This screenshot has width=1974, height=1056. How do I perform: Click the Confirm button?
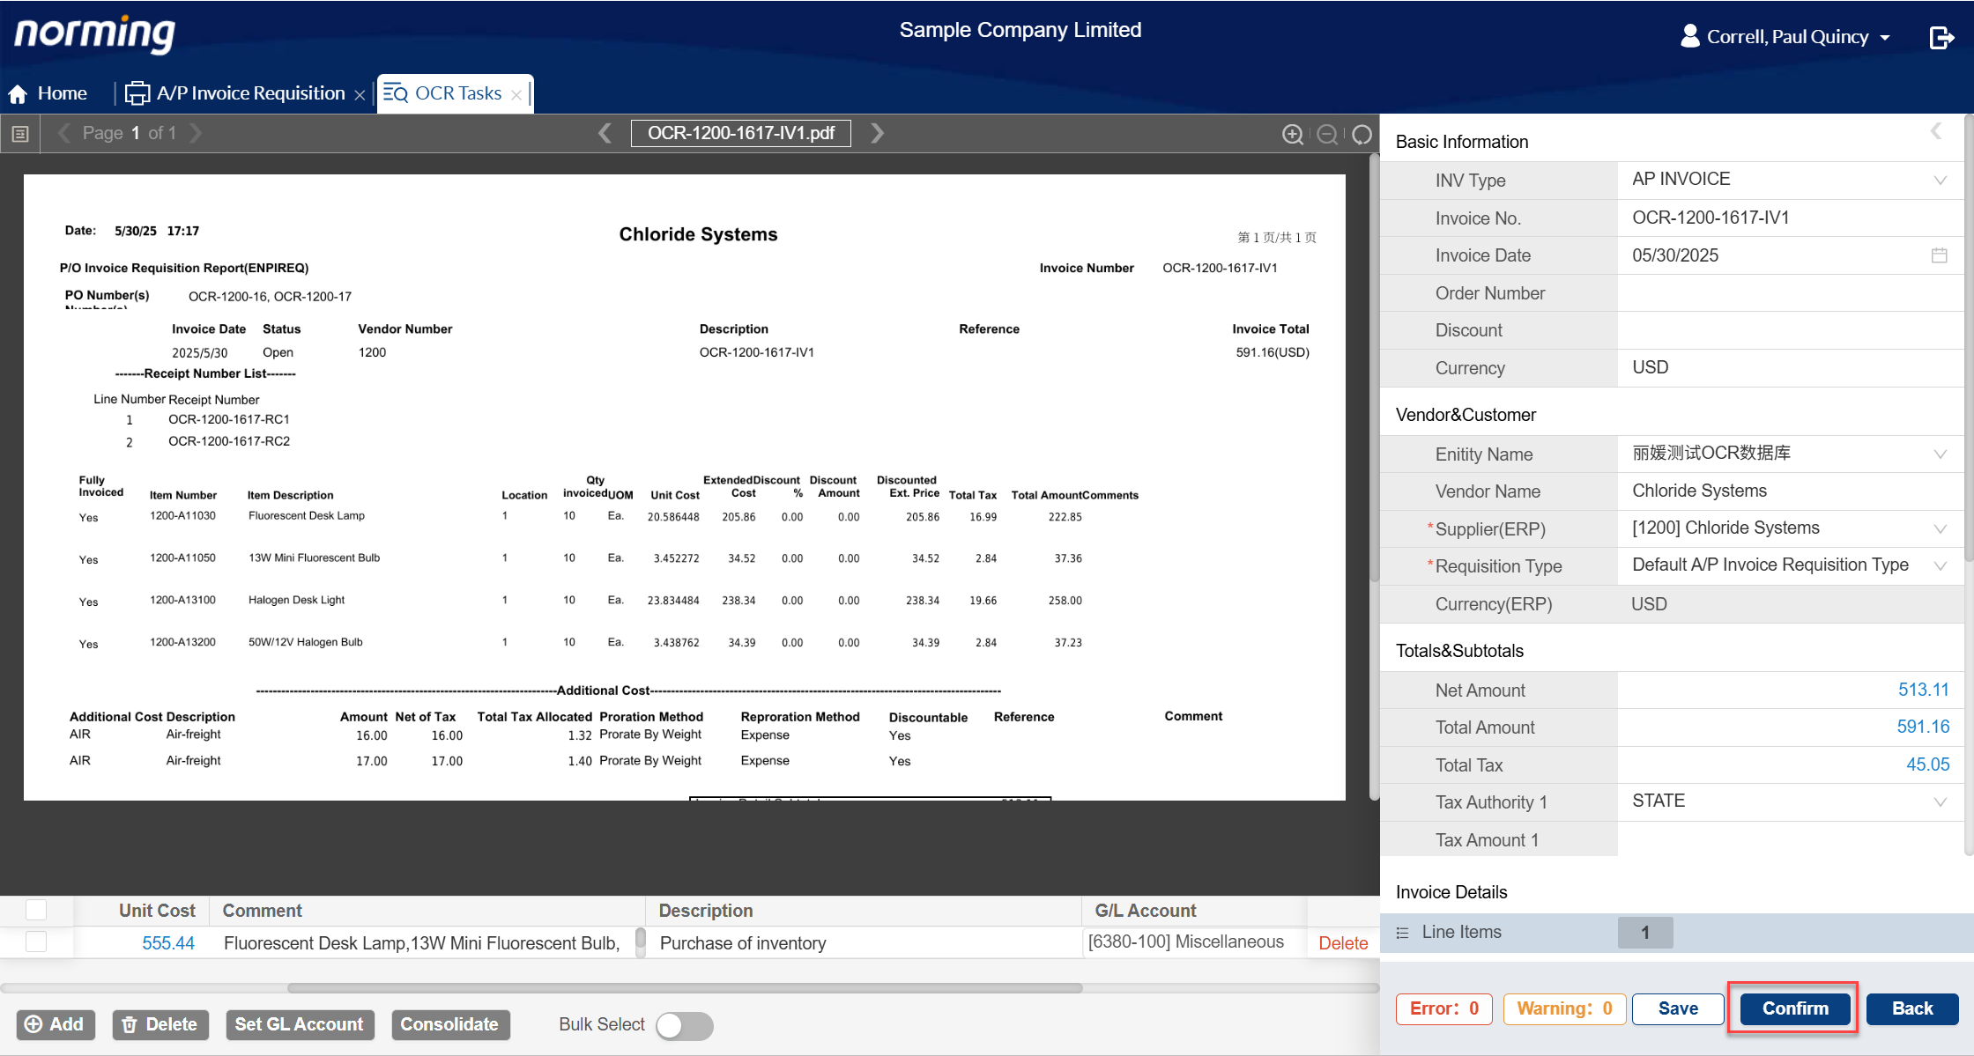[1794, 1008]
